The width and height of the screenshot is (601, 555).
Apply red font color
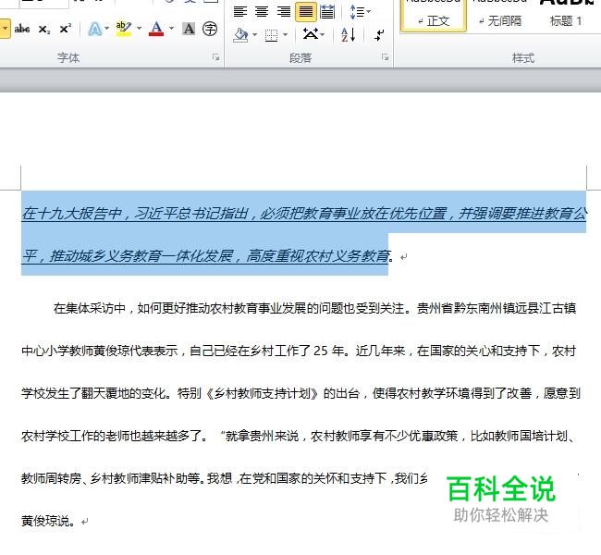[x=156, y=29]
